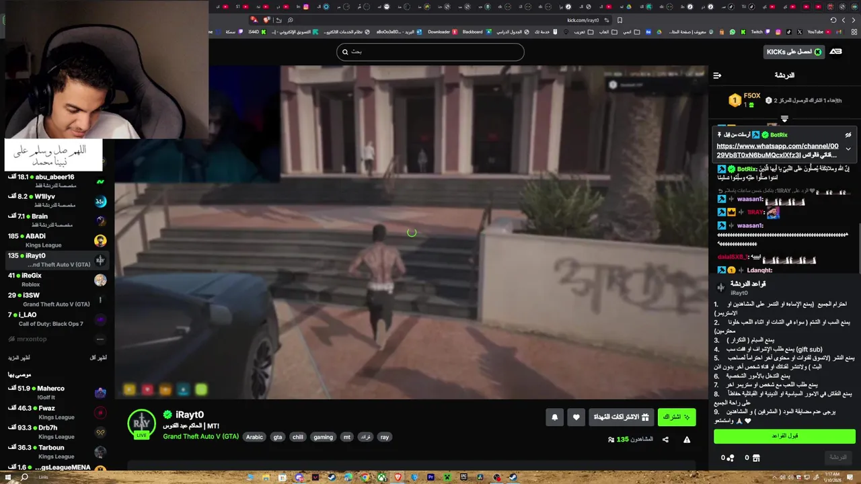The height and width of the screenshot is (484, 861).
Task: Select abu_abeer16 in the channel sidebar
Action: pos(57,181)
